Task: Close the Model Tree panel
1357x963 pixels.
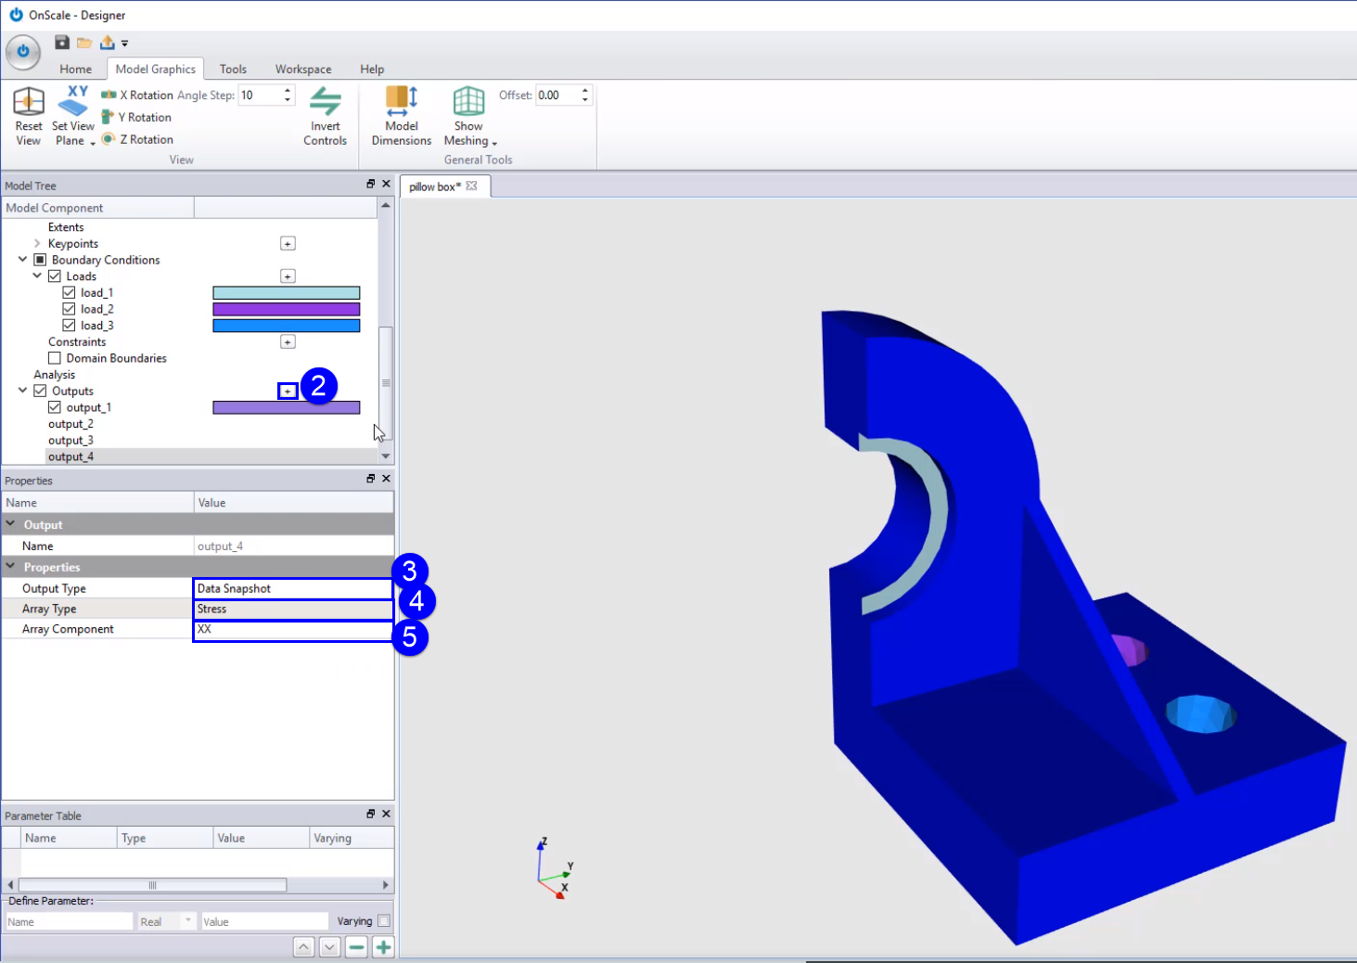Action: coord(386,184)
